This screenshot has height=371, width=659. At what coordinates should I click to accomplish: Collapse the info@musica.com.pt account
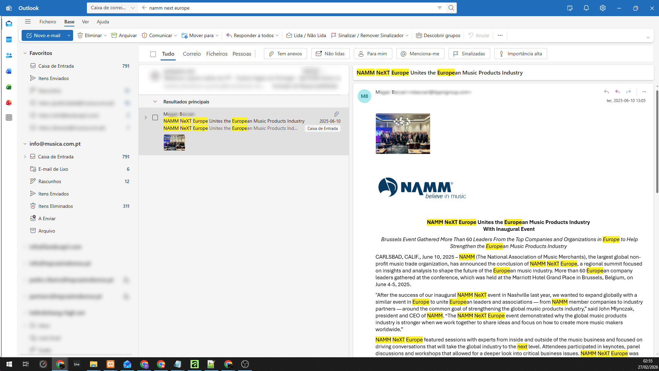pos(25,144)
